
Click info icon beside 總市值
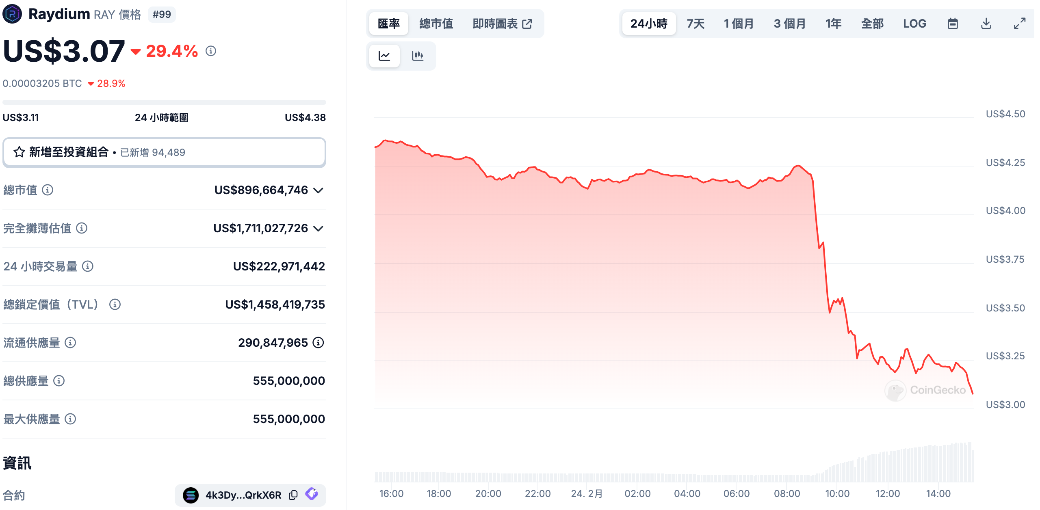(48, 190)
